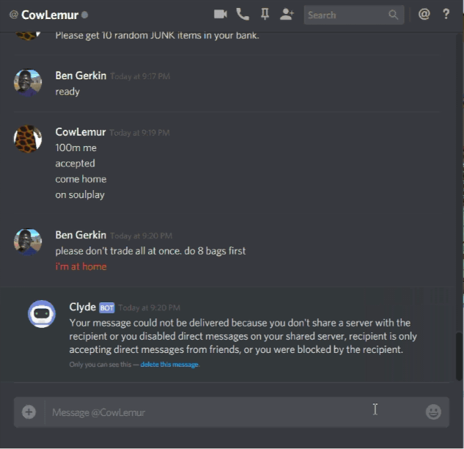Viewport: 464px width, 449px height.
Task: Click Clyde bot's avatar
Action: coord(42,314)
